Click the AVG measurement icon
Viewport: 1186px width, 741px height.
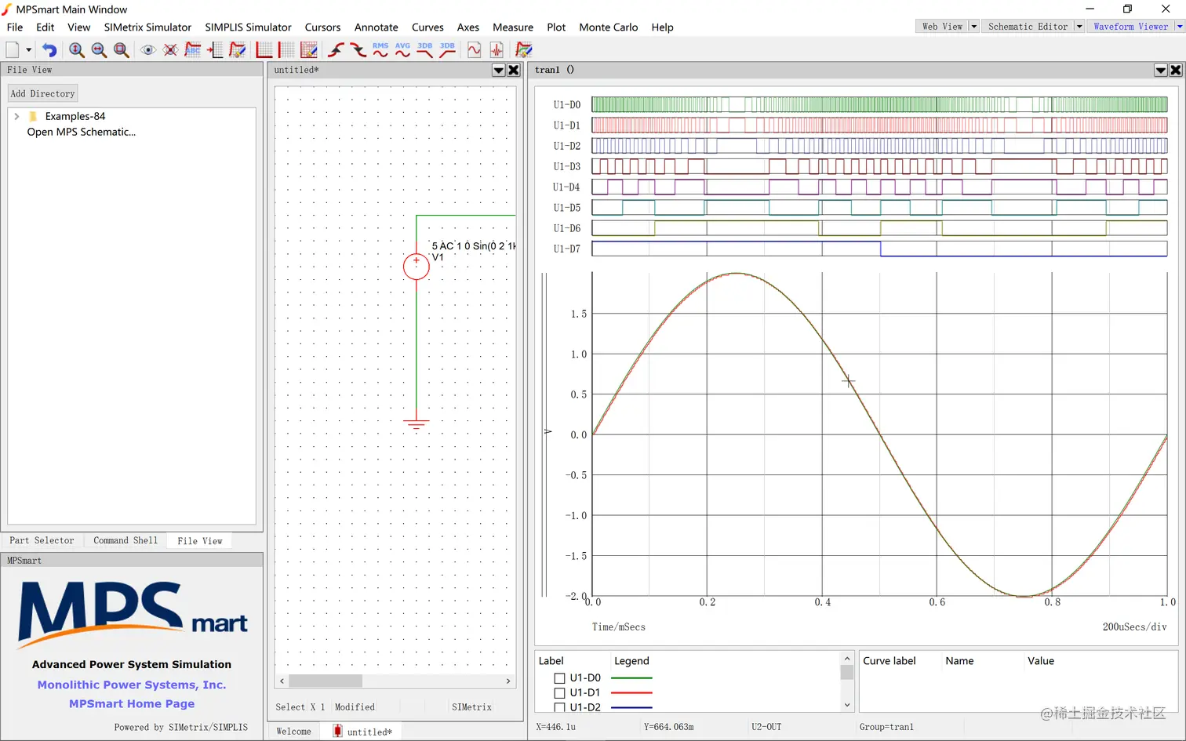point(402,50)
